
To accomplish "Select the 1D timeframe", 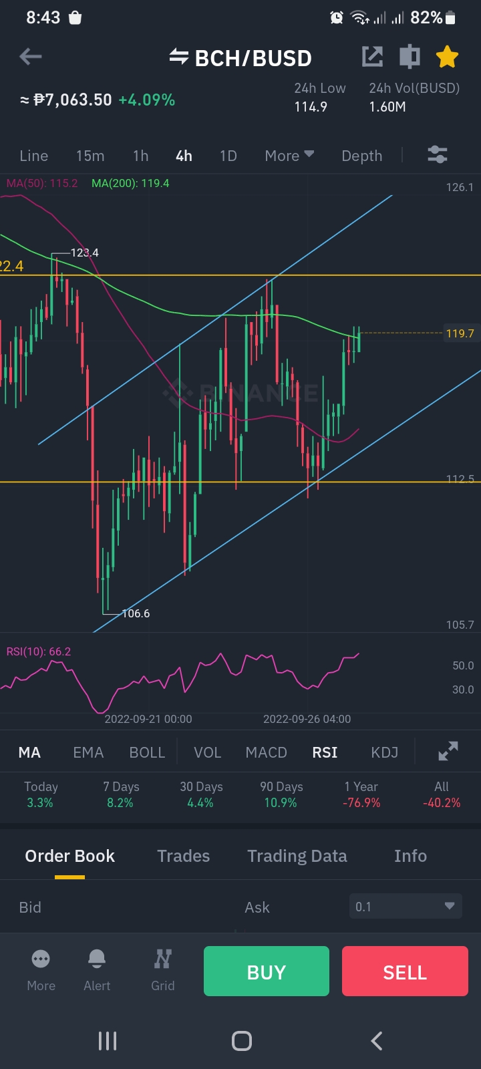I will pyautogui.click(x=228, y=156).
